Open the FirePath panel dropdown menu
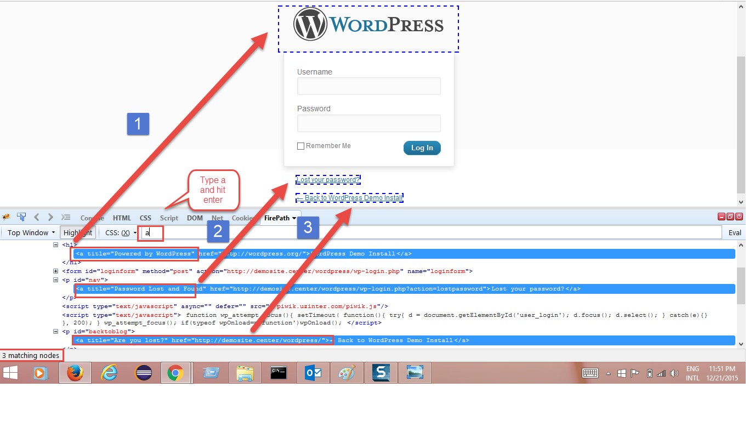The height and width of the screenshot is (421, 749). (294, 218)
